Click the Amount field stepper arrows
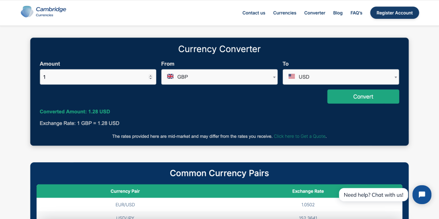 point(150,77)
